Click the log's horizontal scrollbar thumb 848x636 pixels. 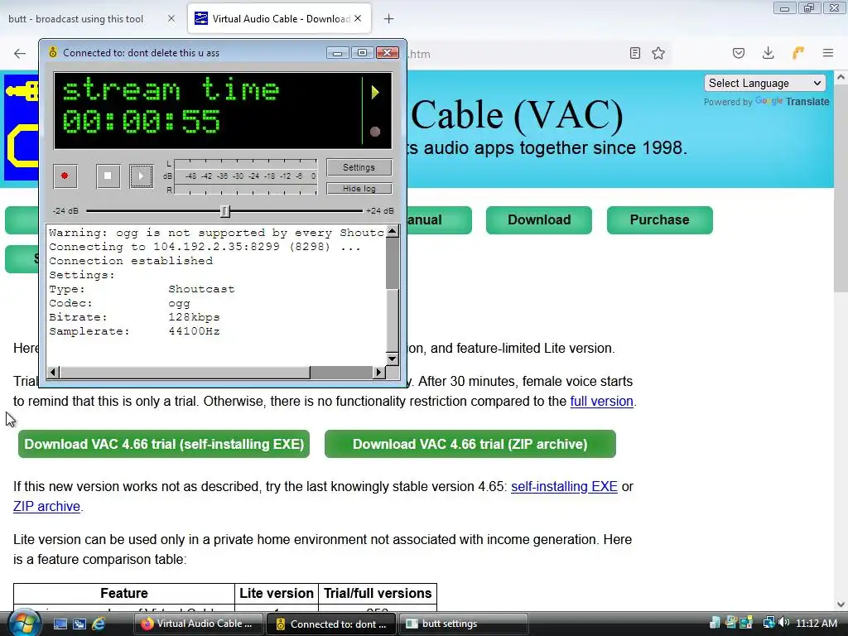coord(185,372)
